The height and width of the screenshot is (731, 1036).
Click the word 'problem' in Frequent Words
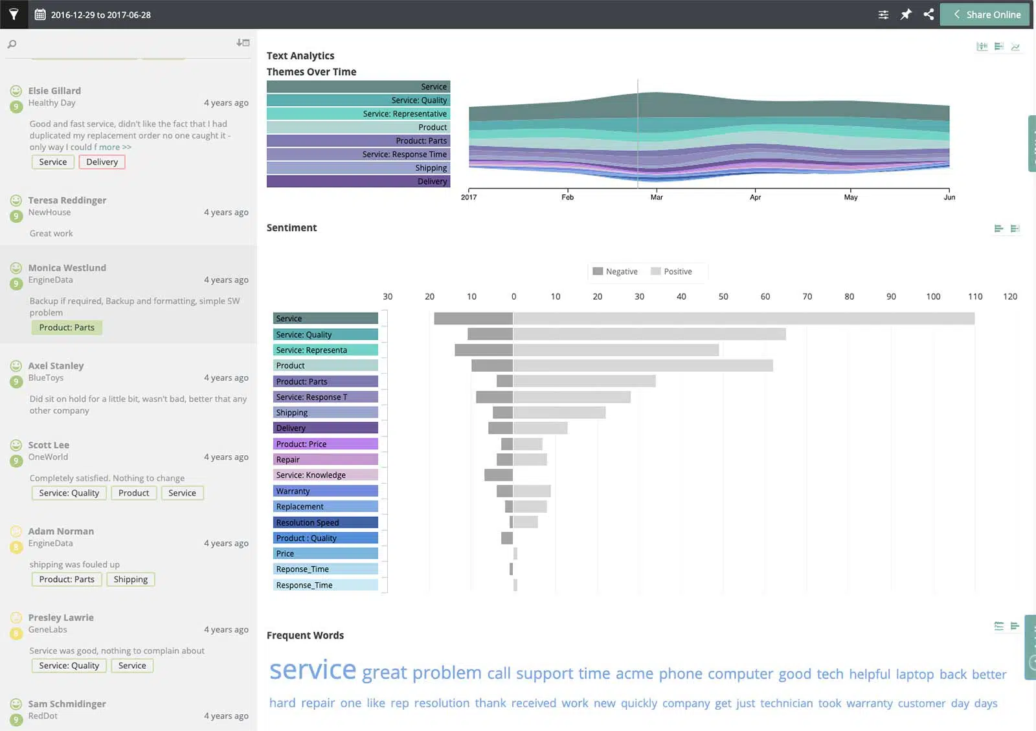447,673
